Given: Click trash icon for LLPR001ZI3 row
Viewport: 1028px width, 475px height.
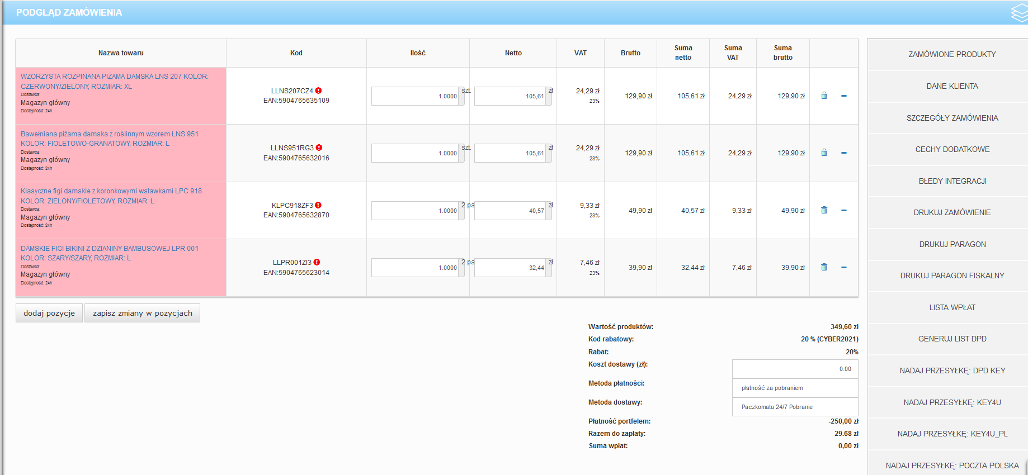Looking at the screenshot, I should coord(824,267).
